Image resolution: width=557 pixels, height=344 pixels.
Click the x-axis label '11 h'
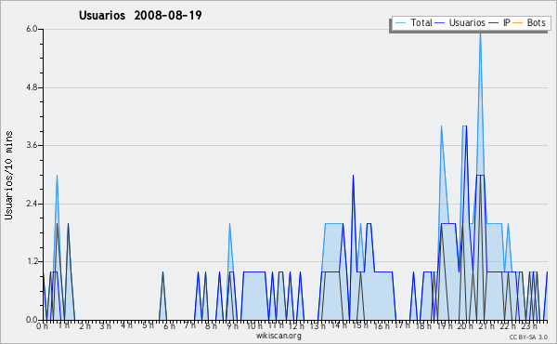(276, 325)
